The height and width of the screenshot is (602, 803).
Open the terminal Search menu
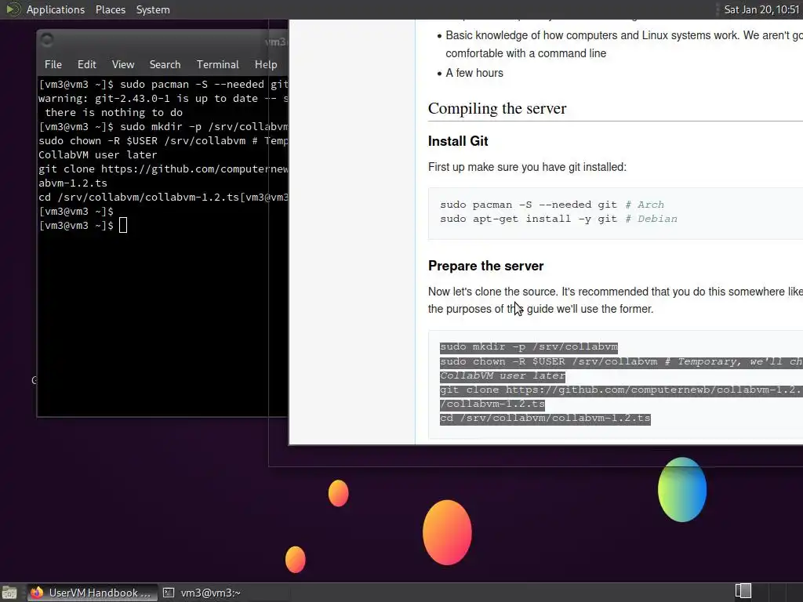click(165, 64)
